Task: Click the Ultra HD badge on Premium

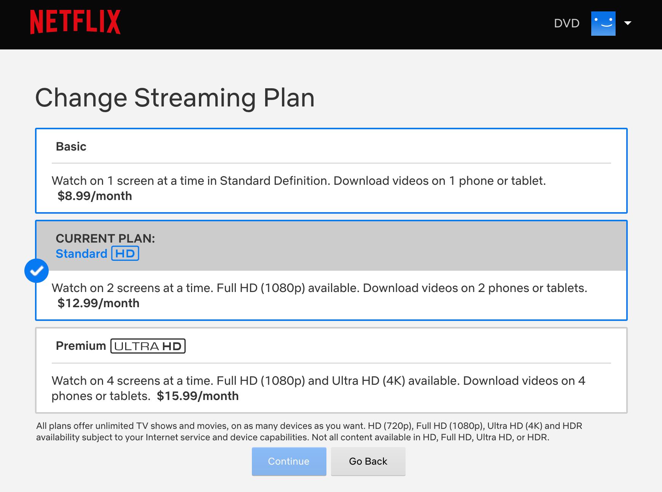Action: click(148, 346)
